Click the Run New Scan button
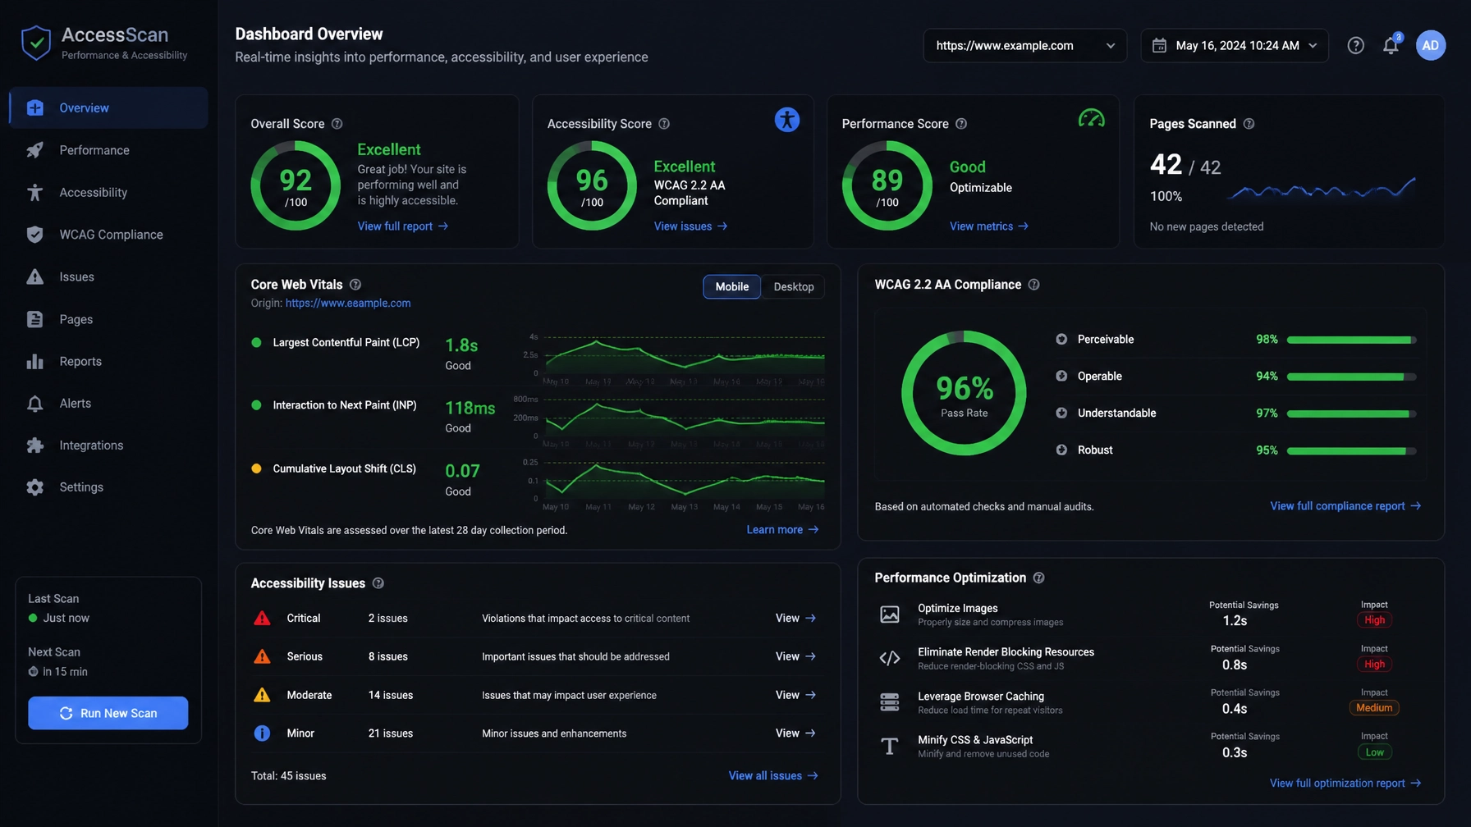This screenshot has width=1471, height=827. click(108, 713)
